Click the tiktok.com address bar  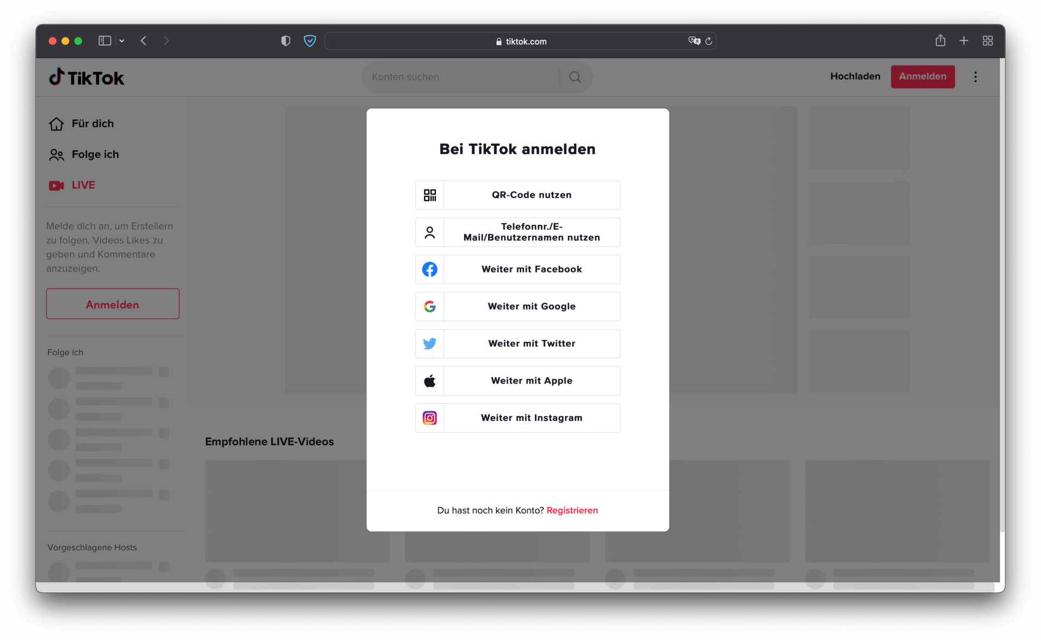coord(520,41)
